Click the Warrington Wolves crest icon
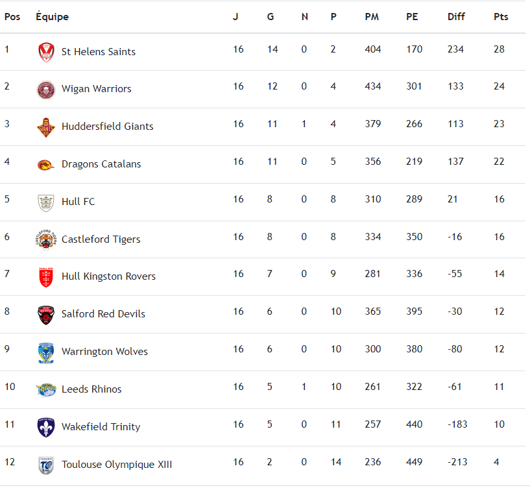Image resolution: width=530 pixels, height=488 pixels. click(46, 352)
